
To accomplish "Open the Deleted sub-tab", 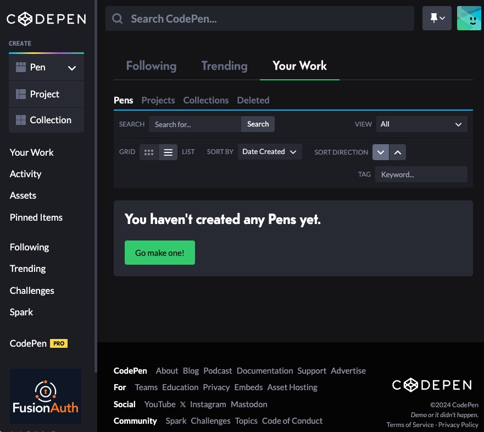I will [x=253, y=100].
